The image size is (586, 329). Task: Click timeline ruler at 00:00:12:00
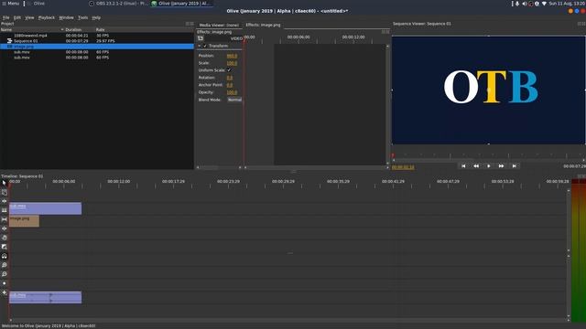click(119, 181)
